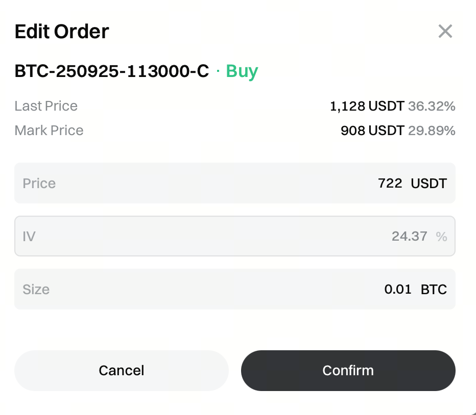Click the Edit Order title
Image resolution: width=476 pixels, height=415 pixels.
[x=62, y=32]
